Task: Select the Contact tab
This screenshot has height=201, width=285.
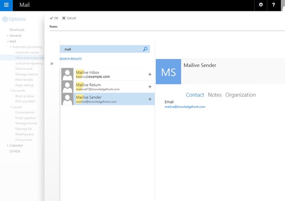Action: pyautogui.click(x=195, y=95)
